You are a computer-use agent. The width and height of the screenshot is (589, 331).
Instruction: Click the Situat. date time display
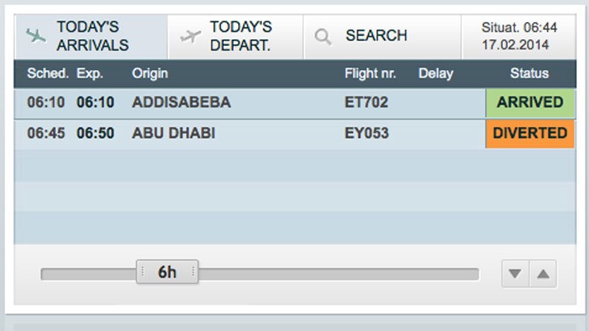[519, 37]
